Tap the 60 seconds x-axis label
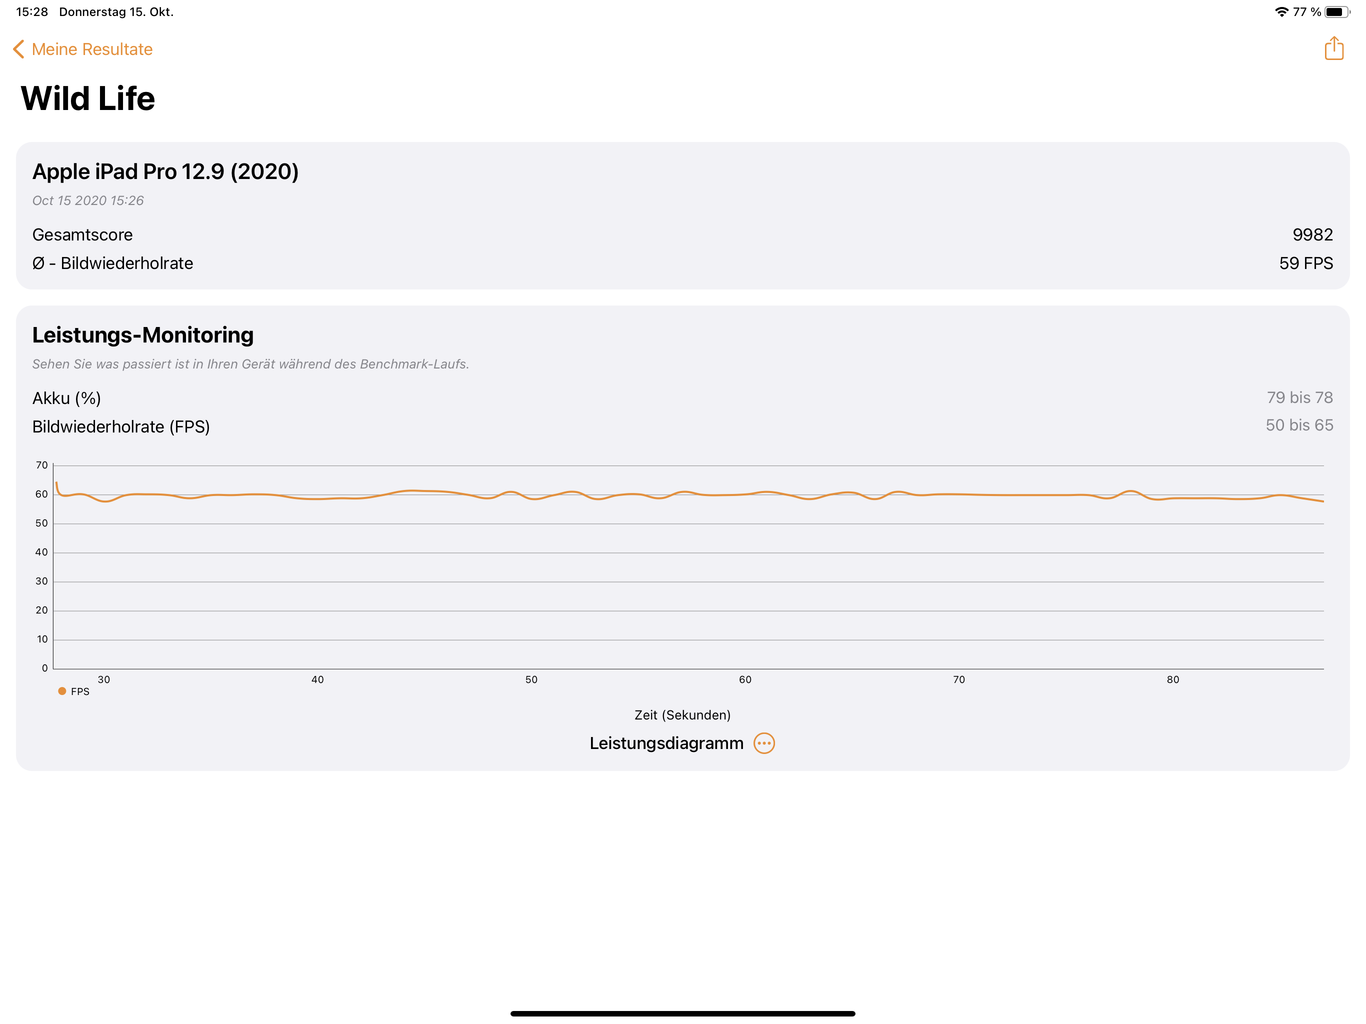 [x=745, y=679]
